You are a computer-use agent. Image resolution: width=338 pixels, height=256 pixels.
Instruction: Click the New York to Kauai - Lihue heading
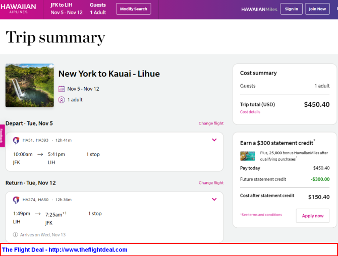click(x=109, y=74)
